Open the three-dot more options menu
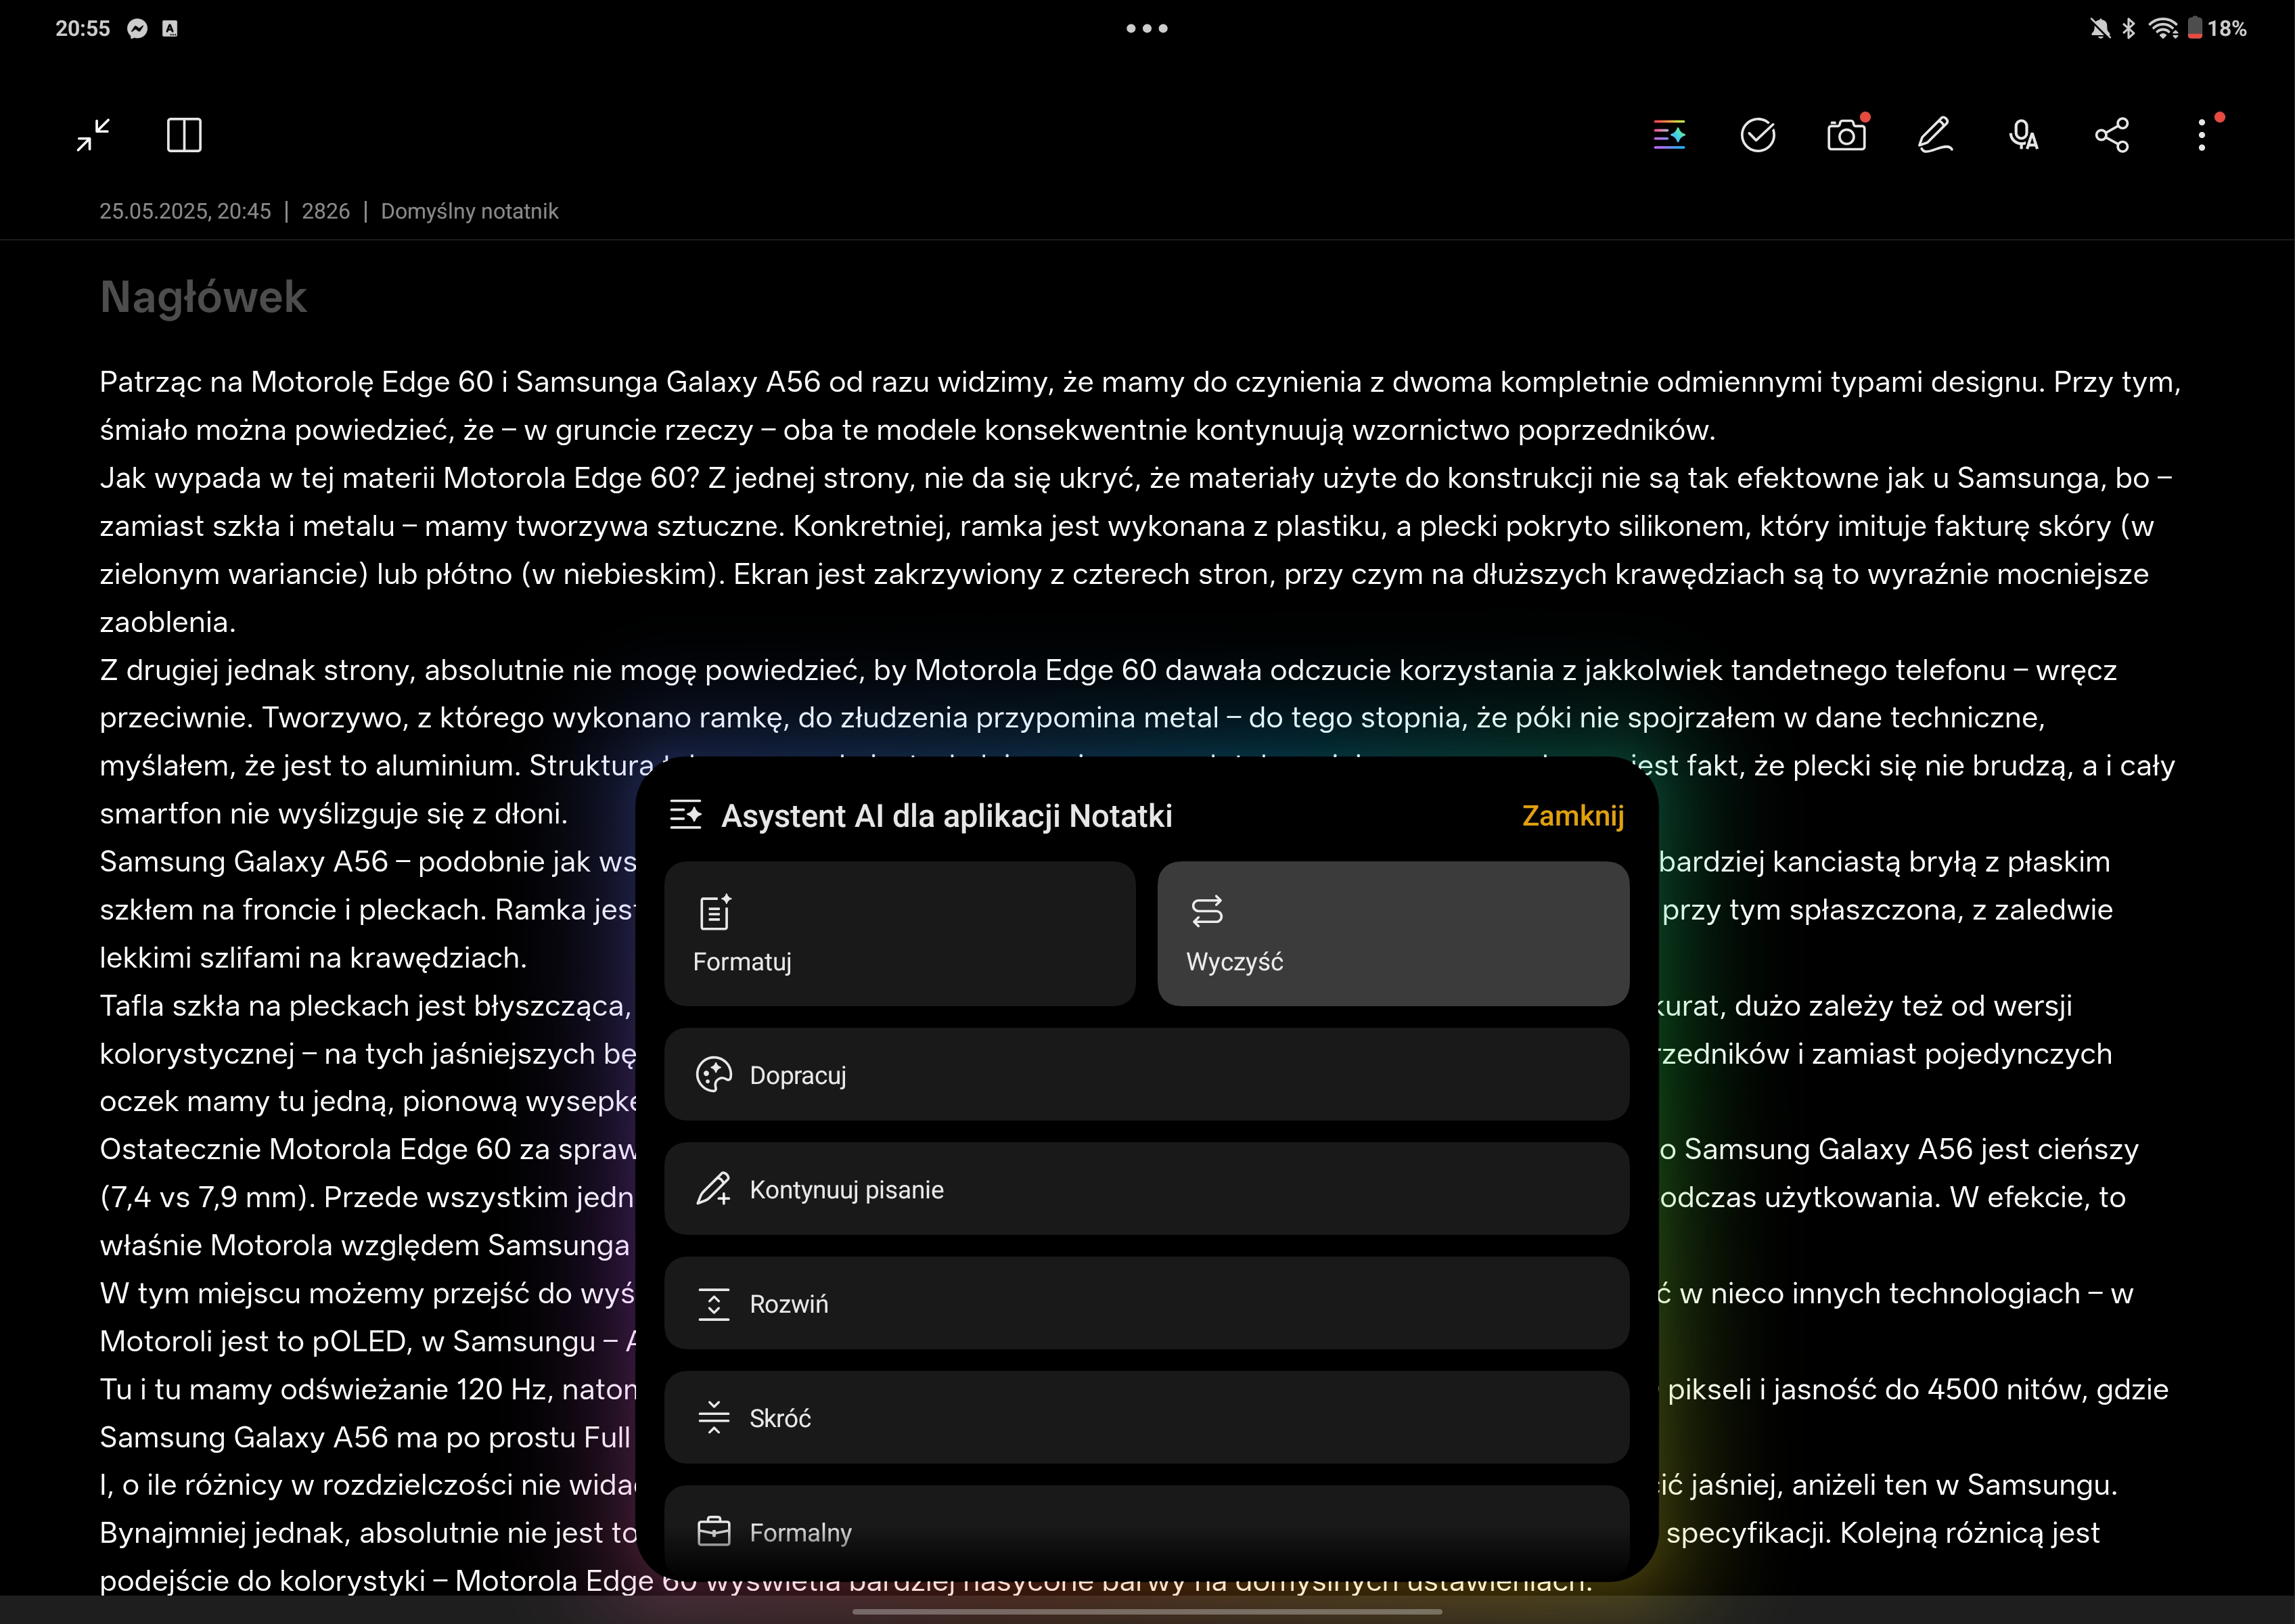Screen dimensions: 2295x1624 2201,135
